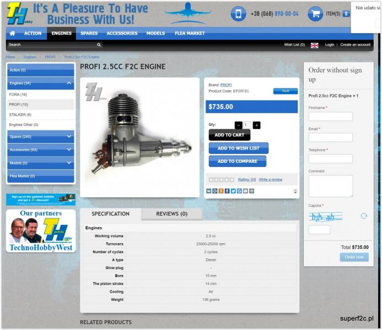Decrease quantity with minus button

(x=238, y=125)
